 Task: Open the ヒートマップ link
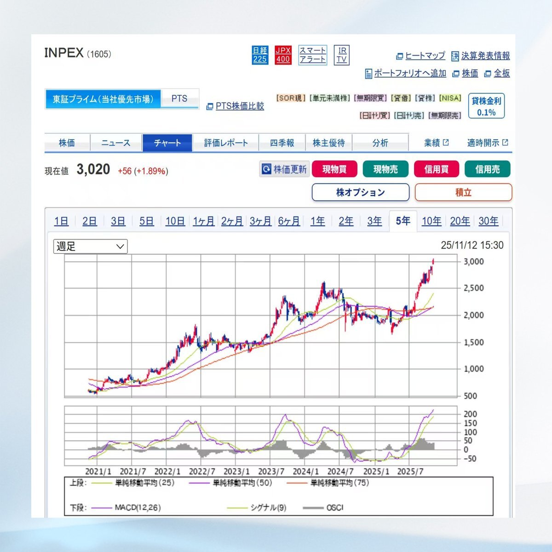coord(420,56)
